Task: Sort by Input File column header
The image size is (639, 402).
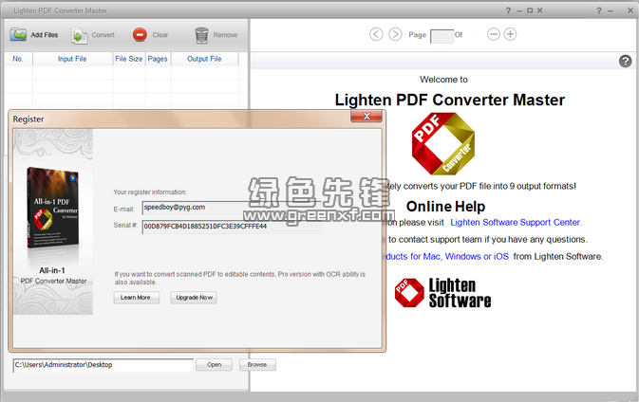Action: coord(72,59)
